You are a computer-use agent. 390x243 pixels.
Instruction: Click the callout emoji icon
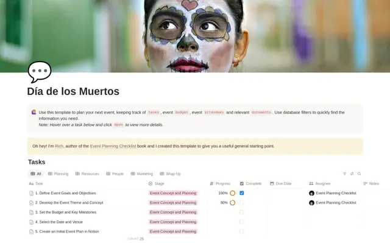pos(34,112)
